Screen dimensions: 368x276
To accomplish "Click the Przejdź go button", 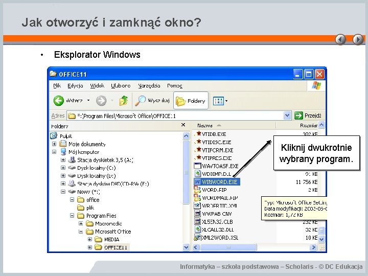I will pos(308,116).
